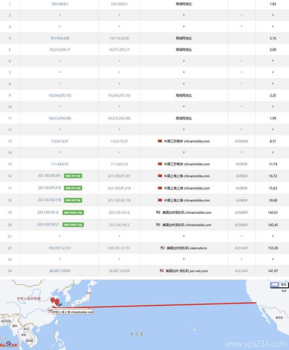Click the green CMI badge for 221.183.87.201
Screen dimensions: 289x350
click(x=73, y=176)
